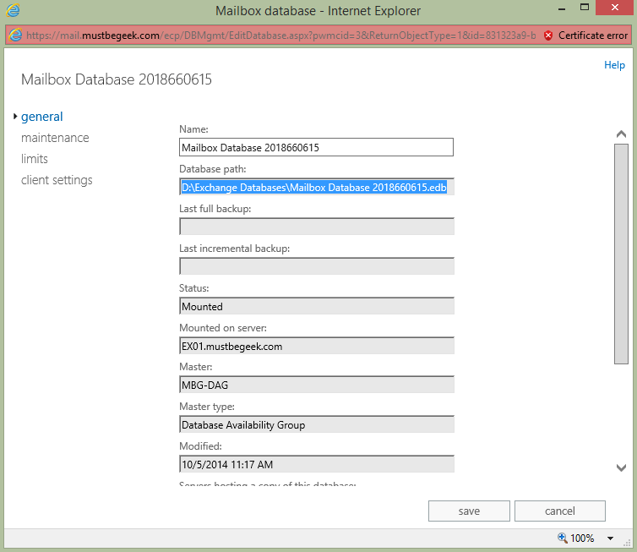This screenshot has width=637, height=552.
Task: Switch to the maintenance tab
Action: 55,138
